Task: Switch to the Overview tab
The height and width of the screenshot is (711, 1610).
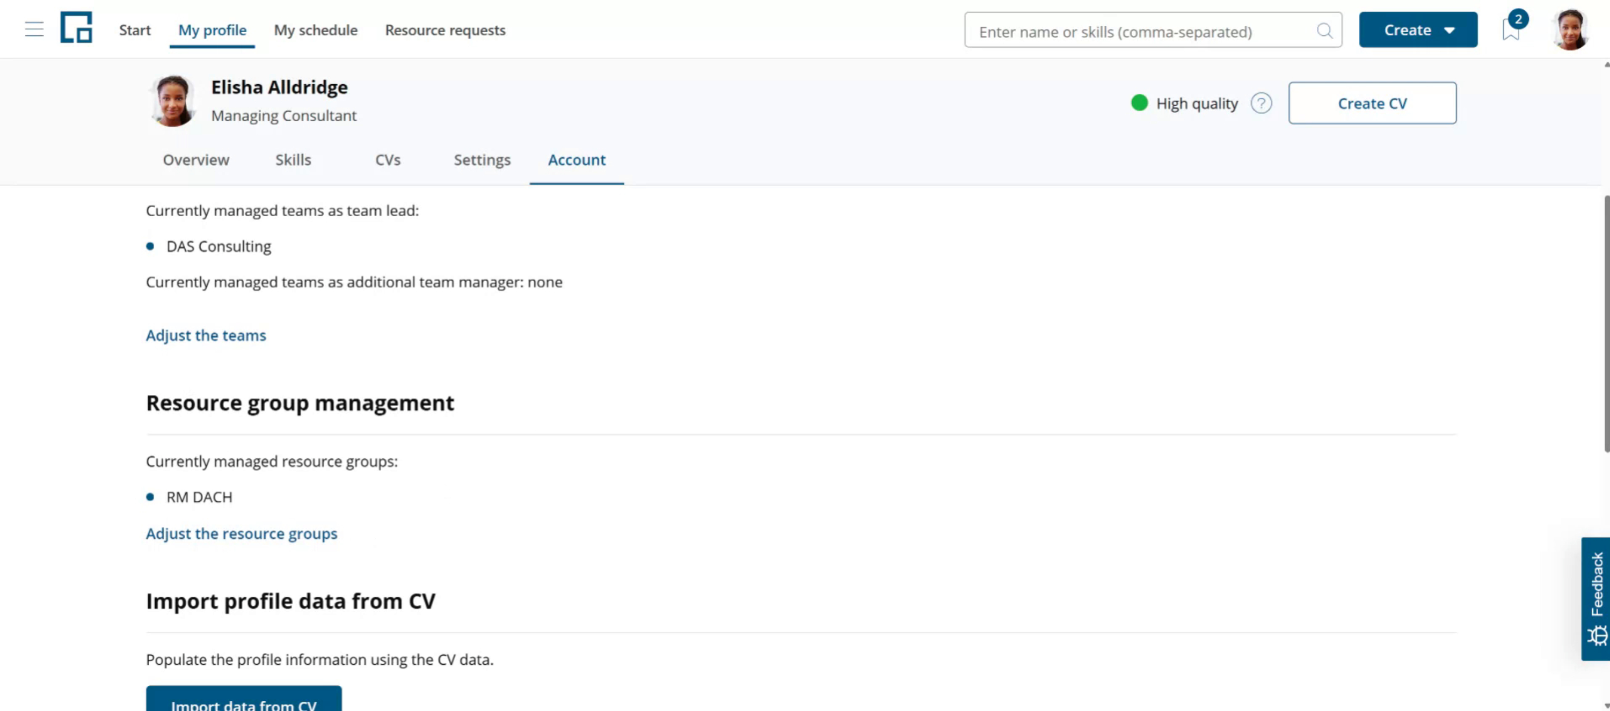Action: [x=196, y=160]
